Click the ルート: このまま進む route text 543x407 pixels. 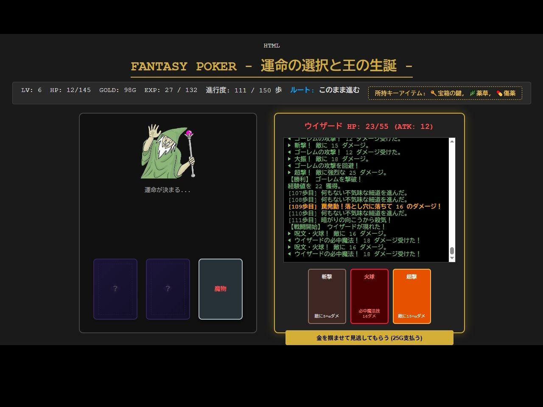click(x=325, y=90)
